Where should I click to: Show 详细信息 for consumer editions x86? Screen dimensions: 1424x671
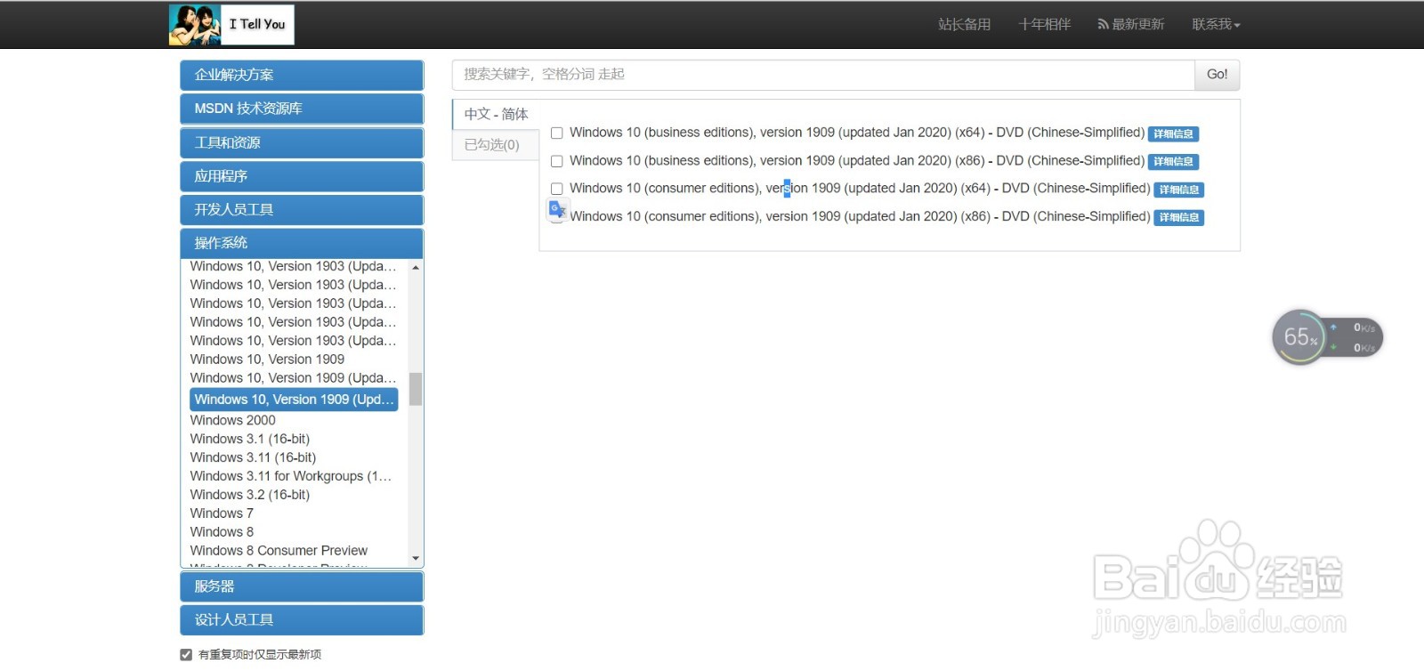[x=1179, y=217]
